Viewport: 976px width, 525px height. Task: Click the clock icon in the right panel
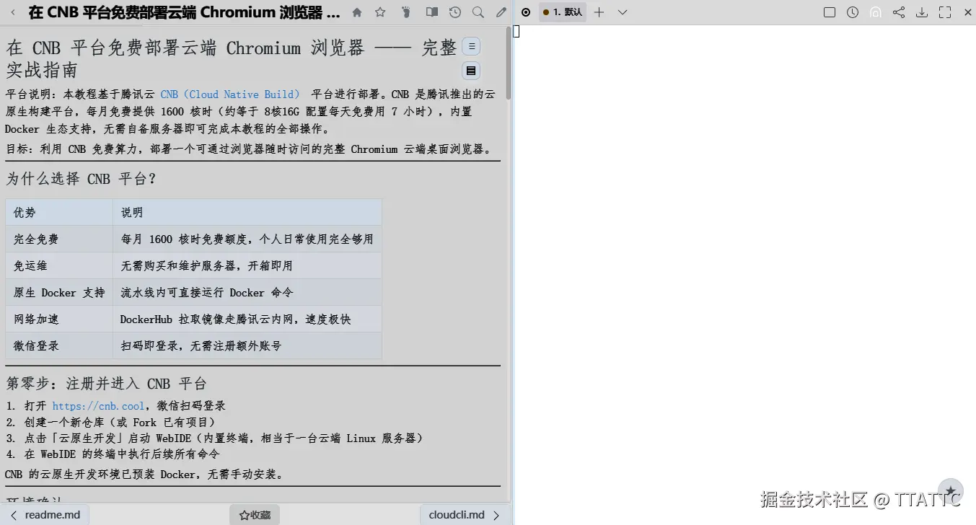click(x=853, y=12)
